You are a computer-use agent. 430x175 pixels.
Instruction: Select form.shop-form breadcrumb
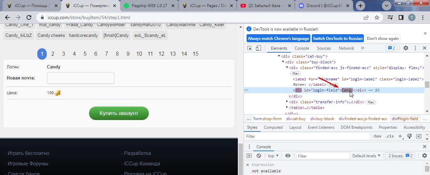(267, 119)
